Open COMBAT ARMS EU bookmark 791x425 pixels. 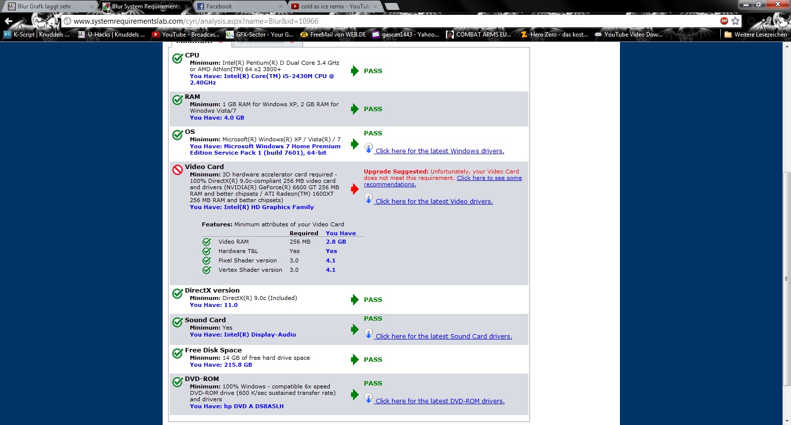click(479, 35)
